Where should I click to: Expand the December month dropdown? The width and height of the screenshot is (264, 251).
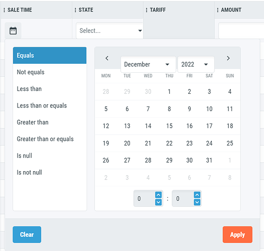[148, 64]
